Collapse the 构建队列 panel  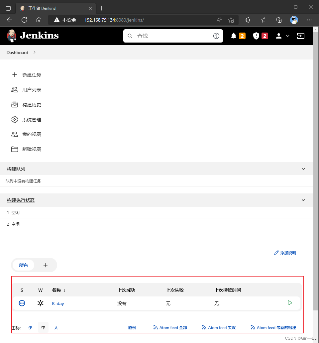click(x=303, y=169)
